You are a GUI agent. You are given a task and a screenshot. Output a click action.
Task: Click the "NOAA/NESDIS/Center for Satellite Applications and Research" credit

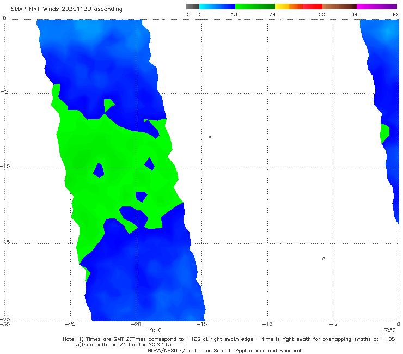click(x=225, y=350)
